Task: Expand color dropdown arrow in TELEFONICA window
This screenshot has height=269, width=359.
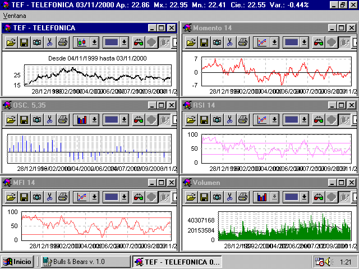Action: click(x=124, y=43)
